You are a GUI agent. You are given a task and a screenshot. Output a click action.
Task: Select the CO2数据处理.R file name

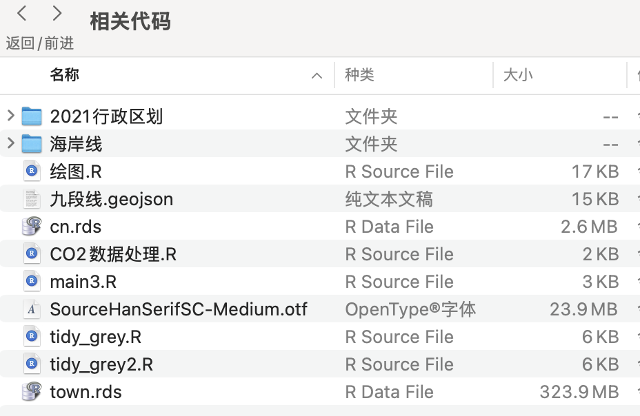click(113, 254)
